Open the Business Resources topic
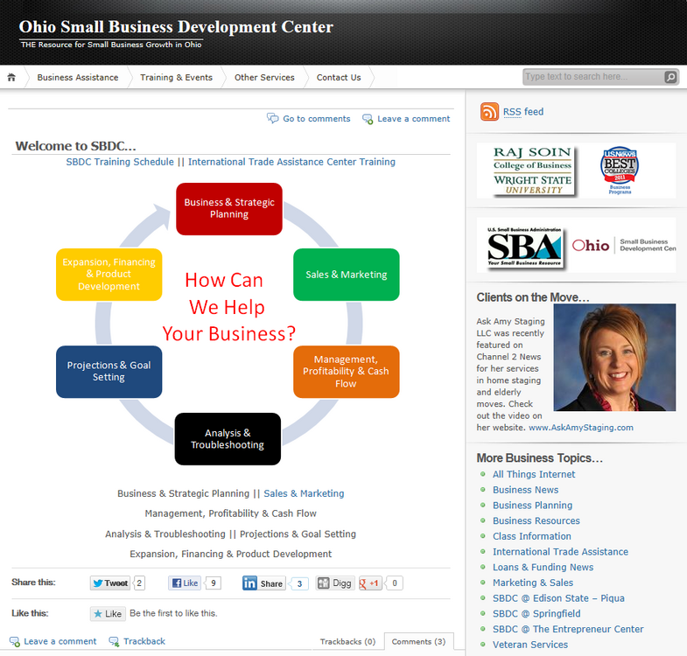Screen dimensions: 687x656 point(536,520)
